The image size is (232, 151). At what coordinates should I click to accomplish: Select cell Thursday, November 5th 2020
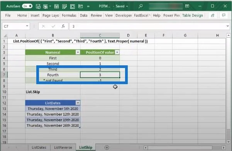click(x=53, y=109)
